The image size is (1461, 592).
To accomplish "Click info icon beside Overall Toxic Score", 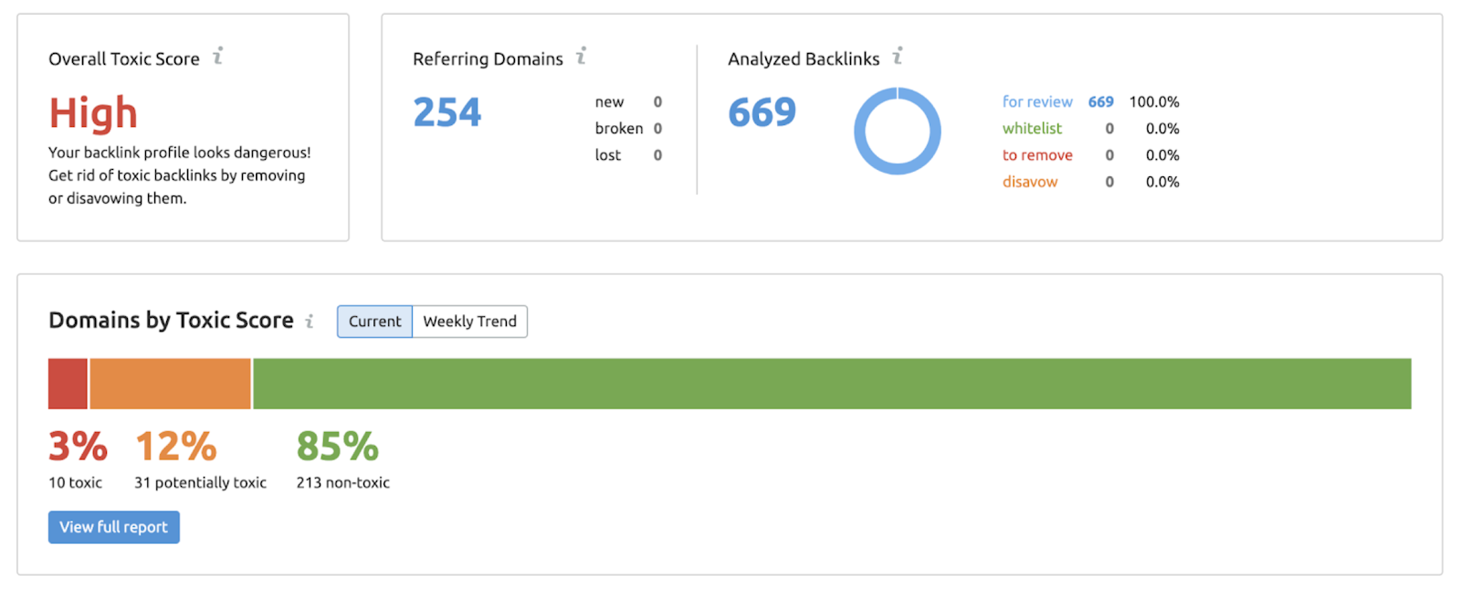I will (x=217, y=57).
